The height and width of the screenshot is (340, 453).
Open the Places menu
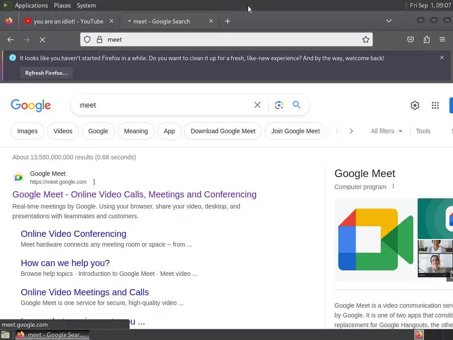62,5
